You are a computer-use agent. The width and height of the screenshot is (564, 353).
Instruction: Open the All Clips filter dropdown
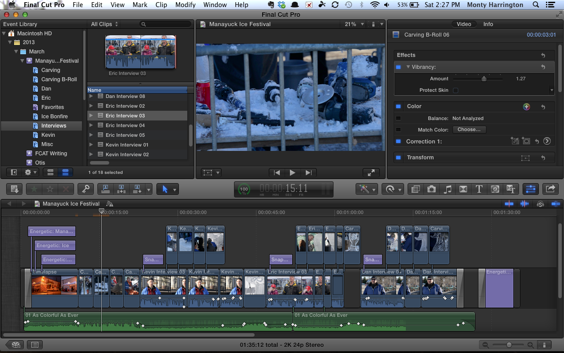104,24
